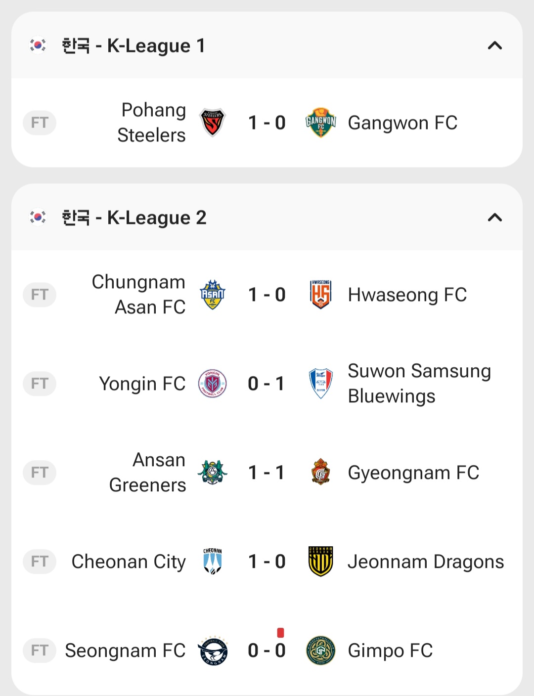The height and width of the screenshot is (696, 534).
Task: Open the Yongin FC 0 - 1 score
Action: tap(267, 384)
